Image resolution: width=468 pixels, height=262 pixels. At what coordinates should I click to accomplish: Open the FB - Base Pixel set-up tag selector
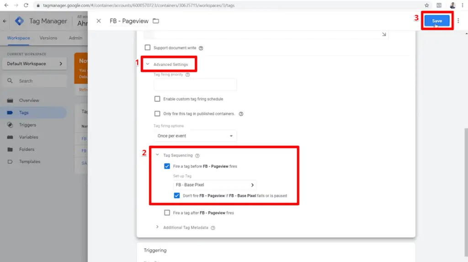(x=215, y=185)
